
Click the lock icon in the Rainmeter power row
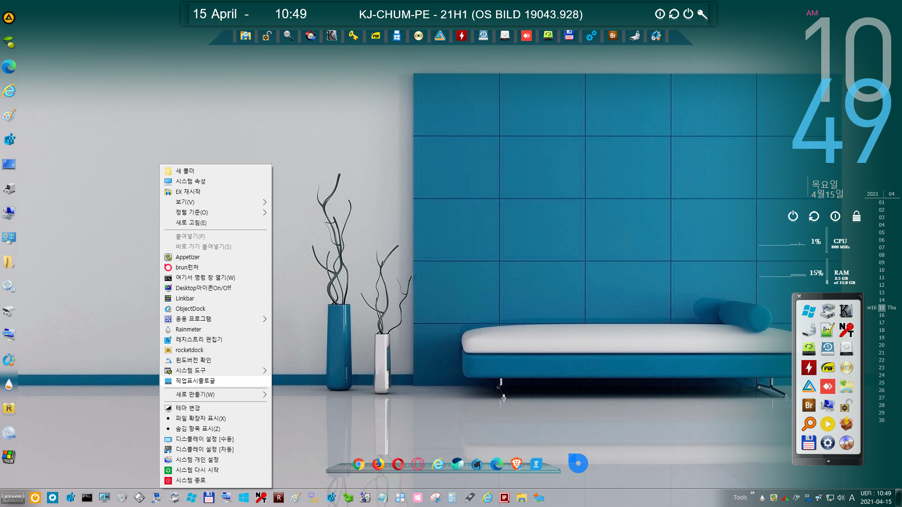click(856, 216)
